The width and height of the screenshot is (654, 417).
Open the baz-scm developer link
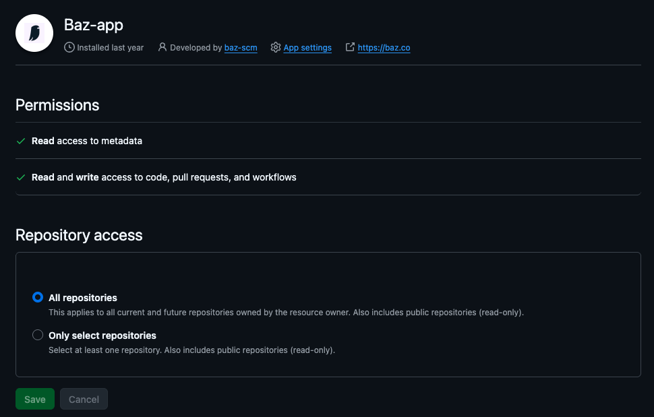coord(241,48)
